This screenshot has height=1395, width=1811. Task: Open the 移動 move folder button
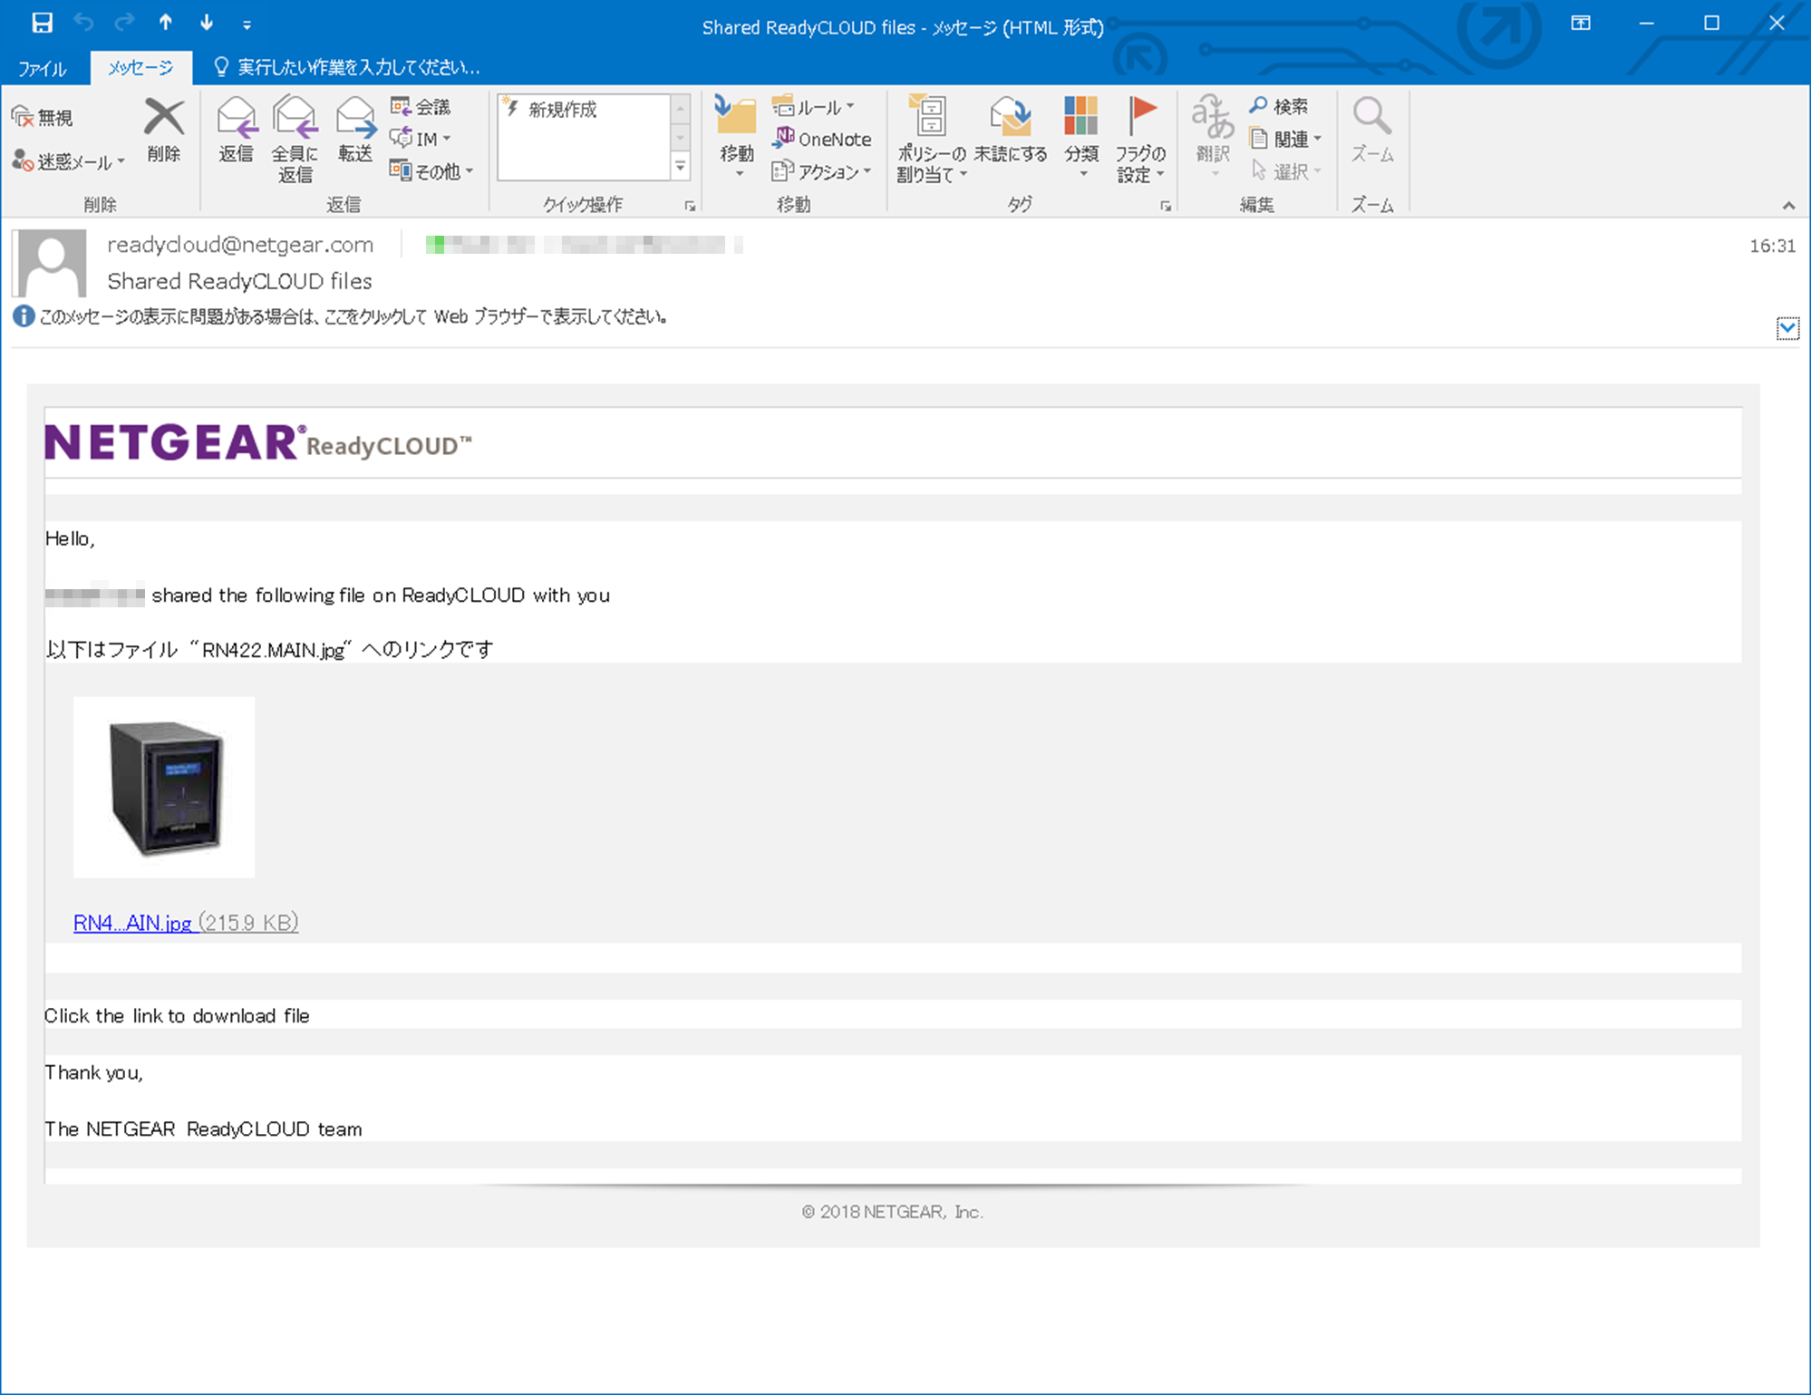737,138
